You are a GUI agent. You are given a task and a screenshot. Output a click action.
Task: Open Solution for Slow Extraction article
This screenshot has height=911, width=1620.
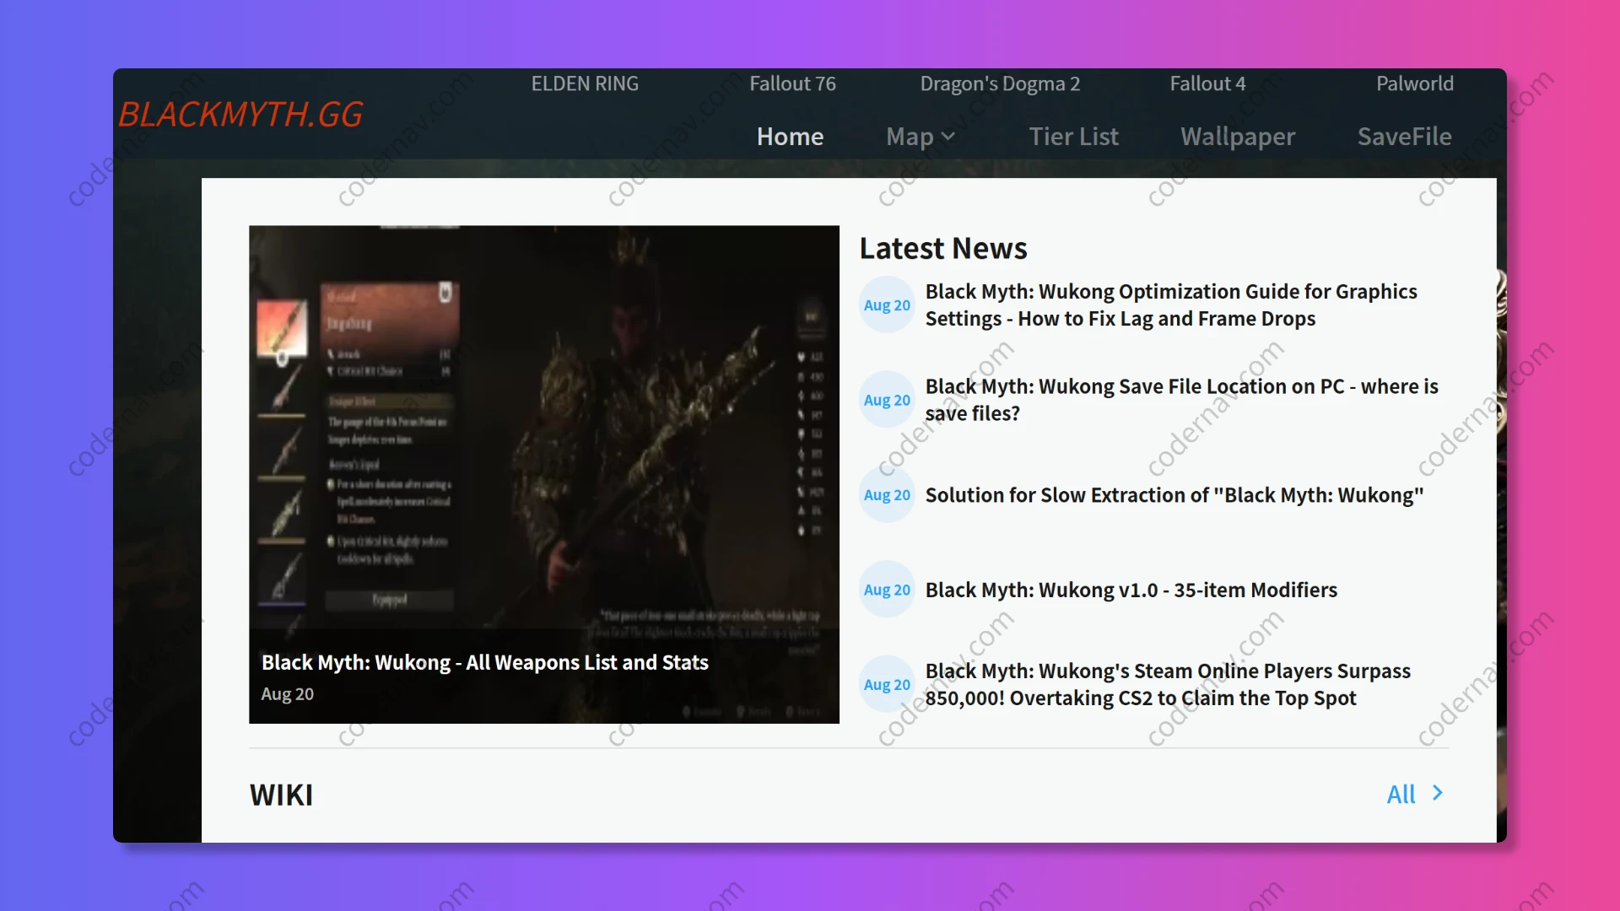tap(1174, 495)
